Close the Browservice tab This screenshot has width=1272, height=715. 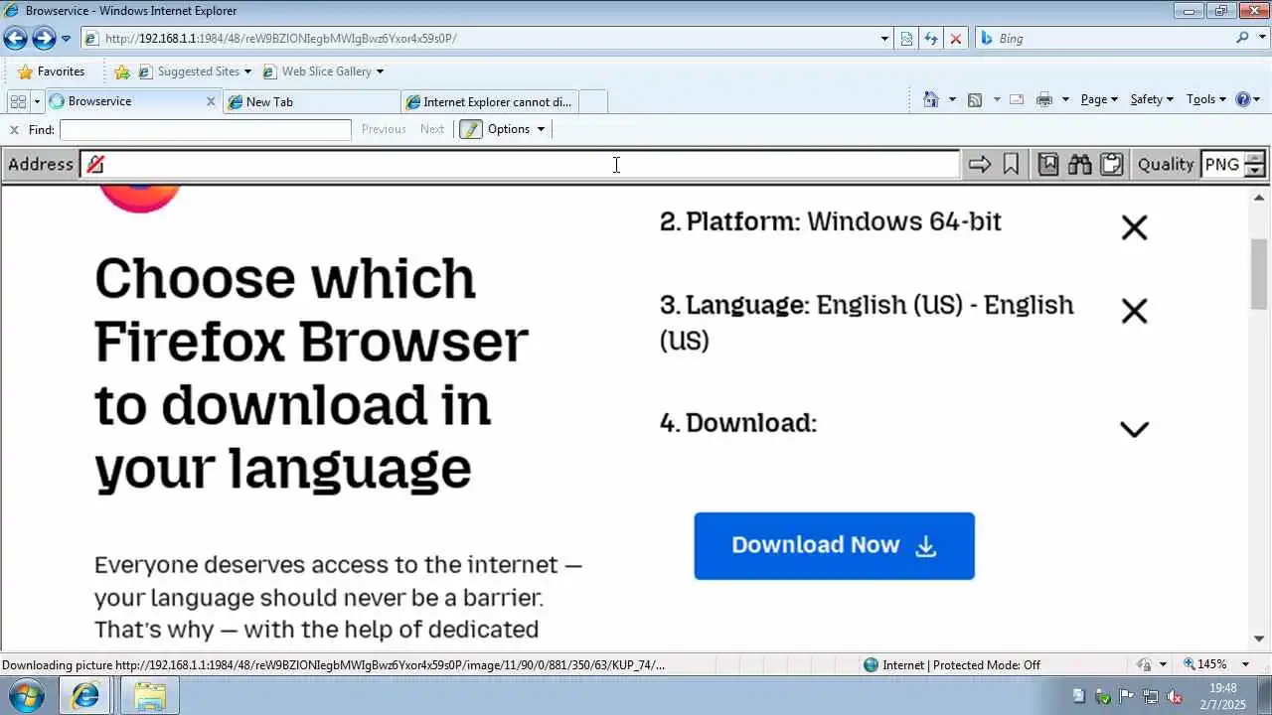click(x=211, y=101)
